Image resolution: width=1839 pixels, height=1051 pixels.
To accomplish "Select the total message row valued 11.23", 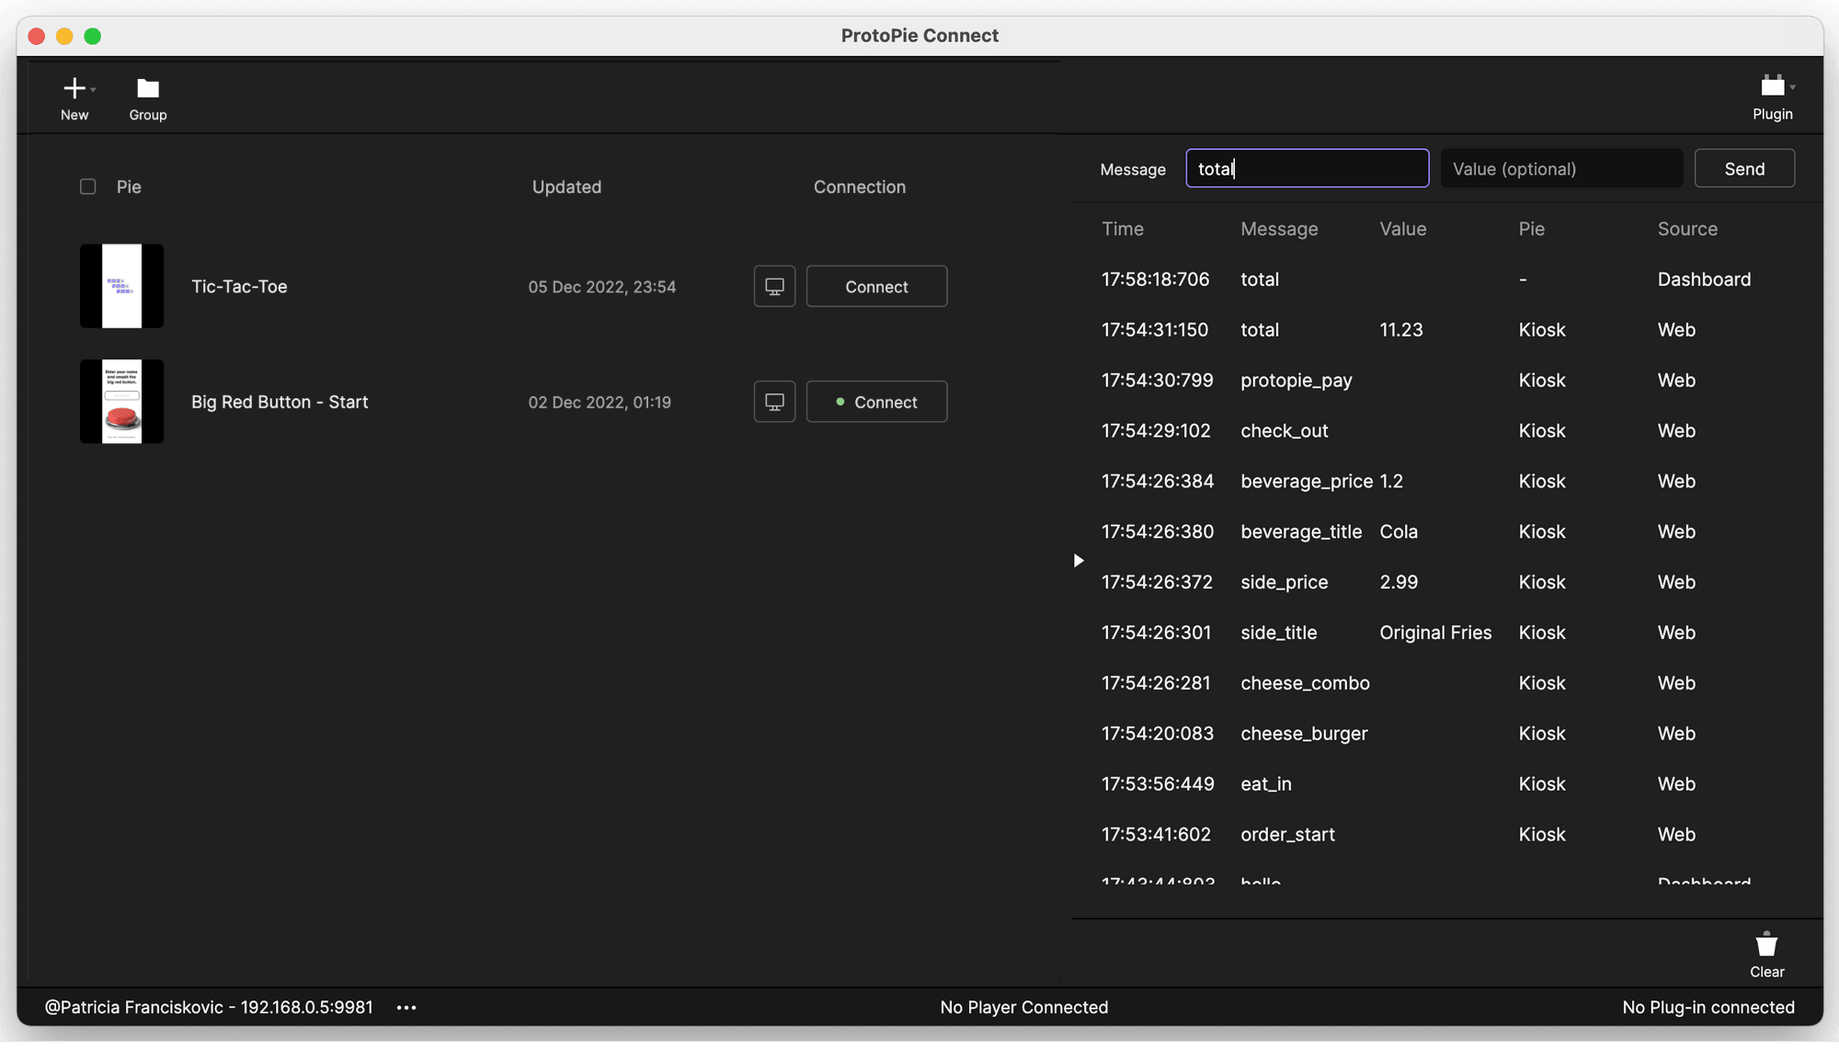I will 1333,329.
